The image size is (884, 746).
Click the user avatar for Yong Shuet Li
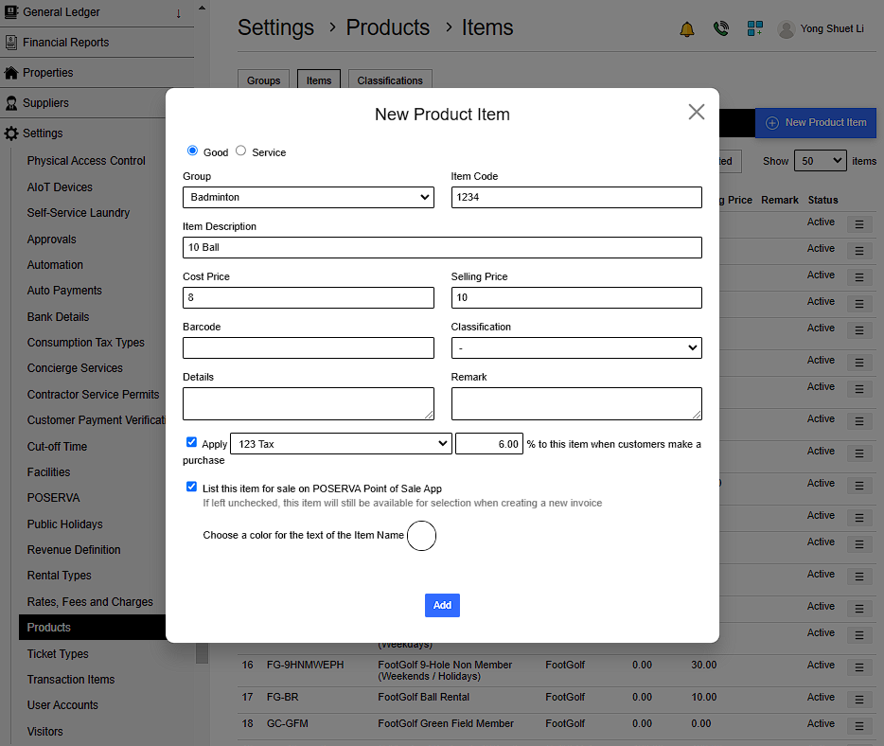coord(786,29)
